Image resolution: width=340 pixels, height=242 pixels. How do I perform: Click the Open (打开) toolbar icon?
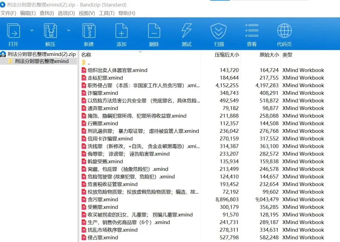[x=14, y=31]
